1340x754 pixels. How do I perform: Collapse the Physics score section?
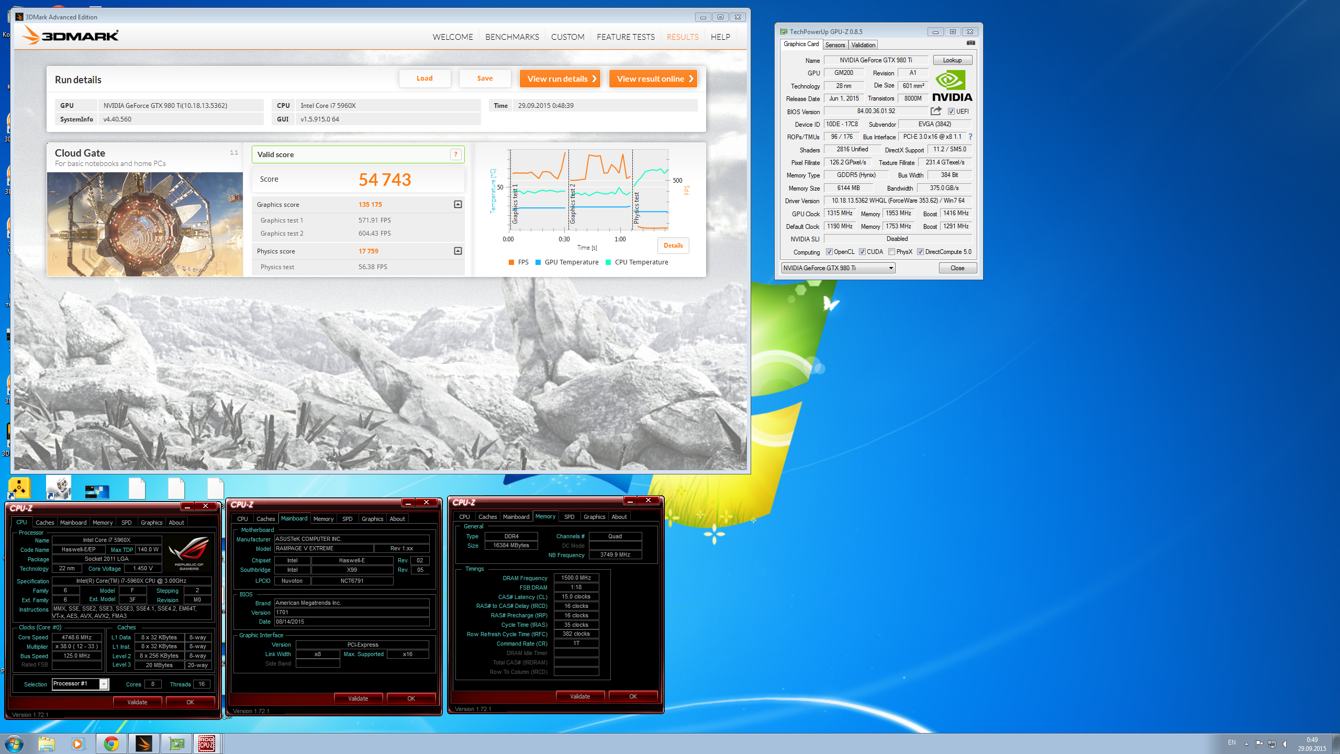(458, 251)
